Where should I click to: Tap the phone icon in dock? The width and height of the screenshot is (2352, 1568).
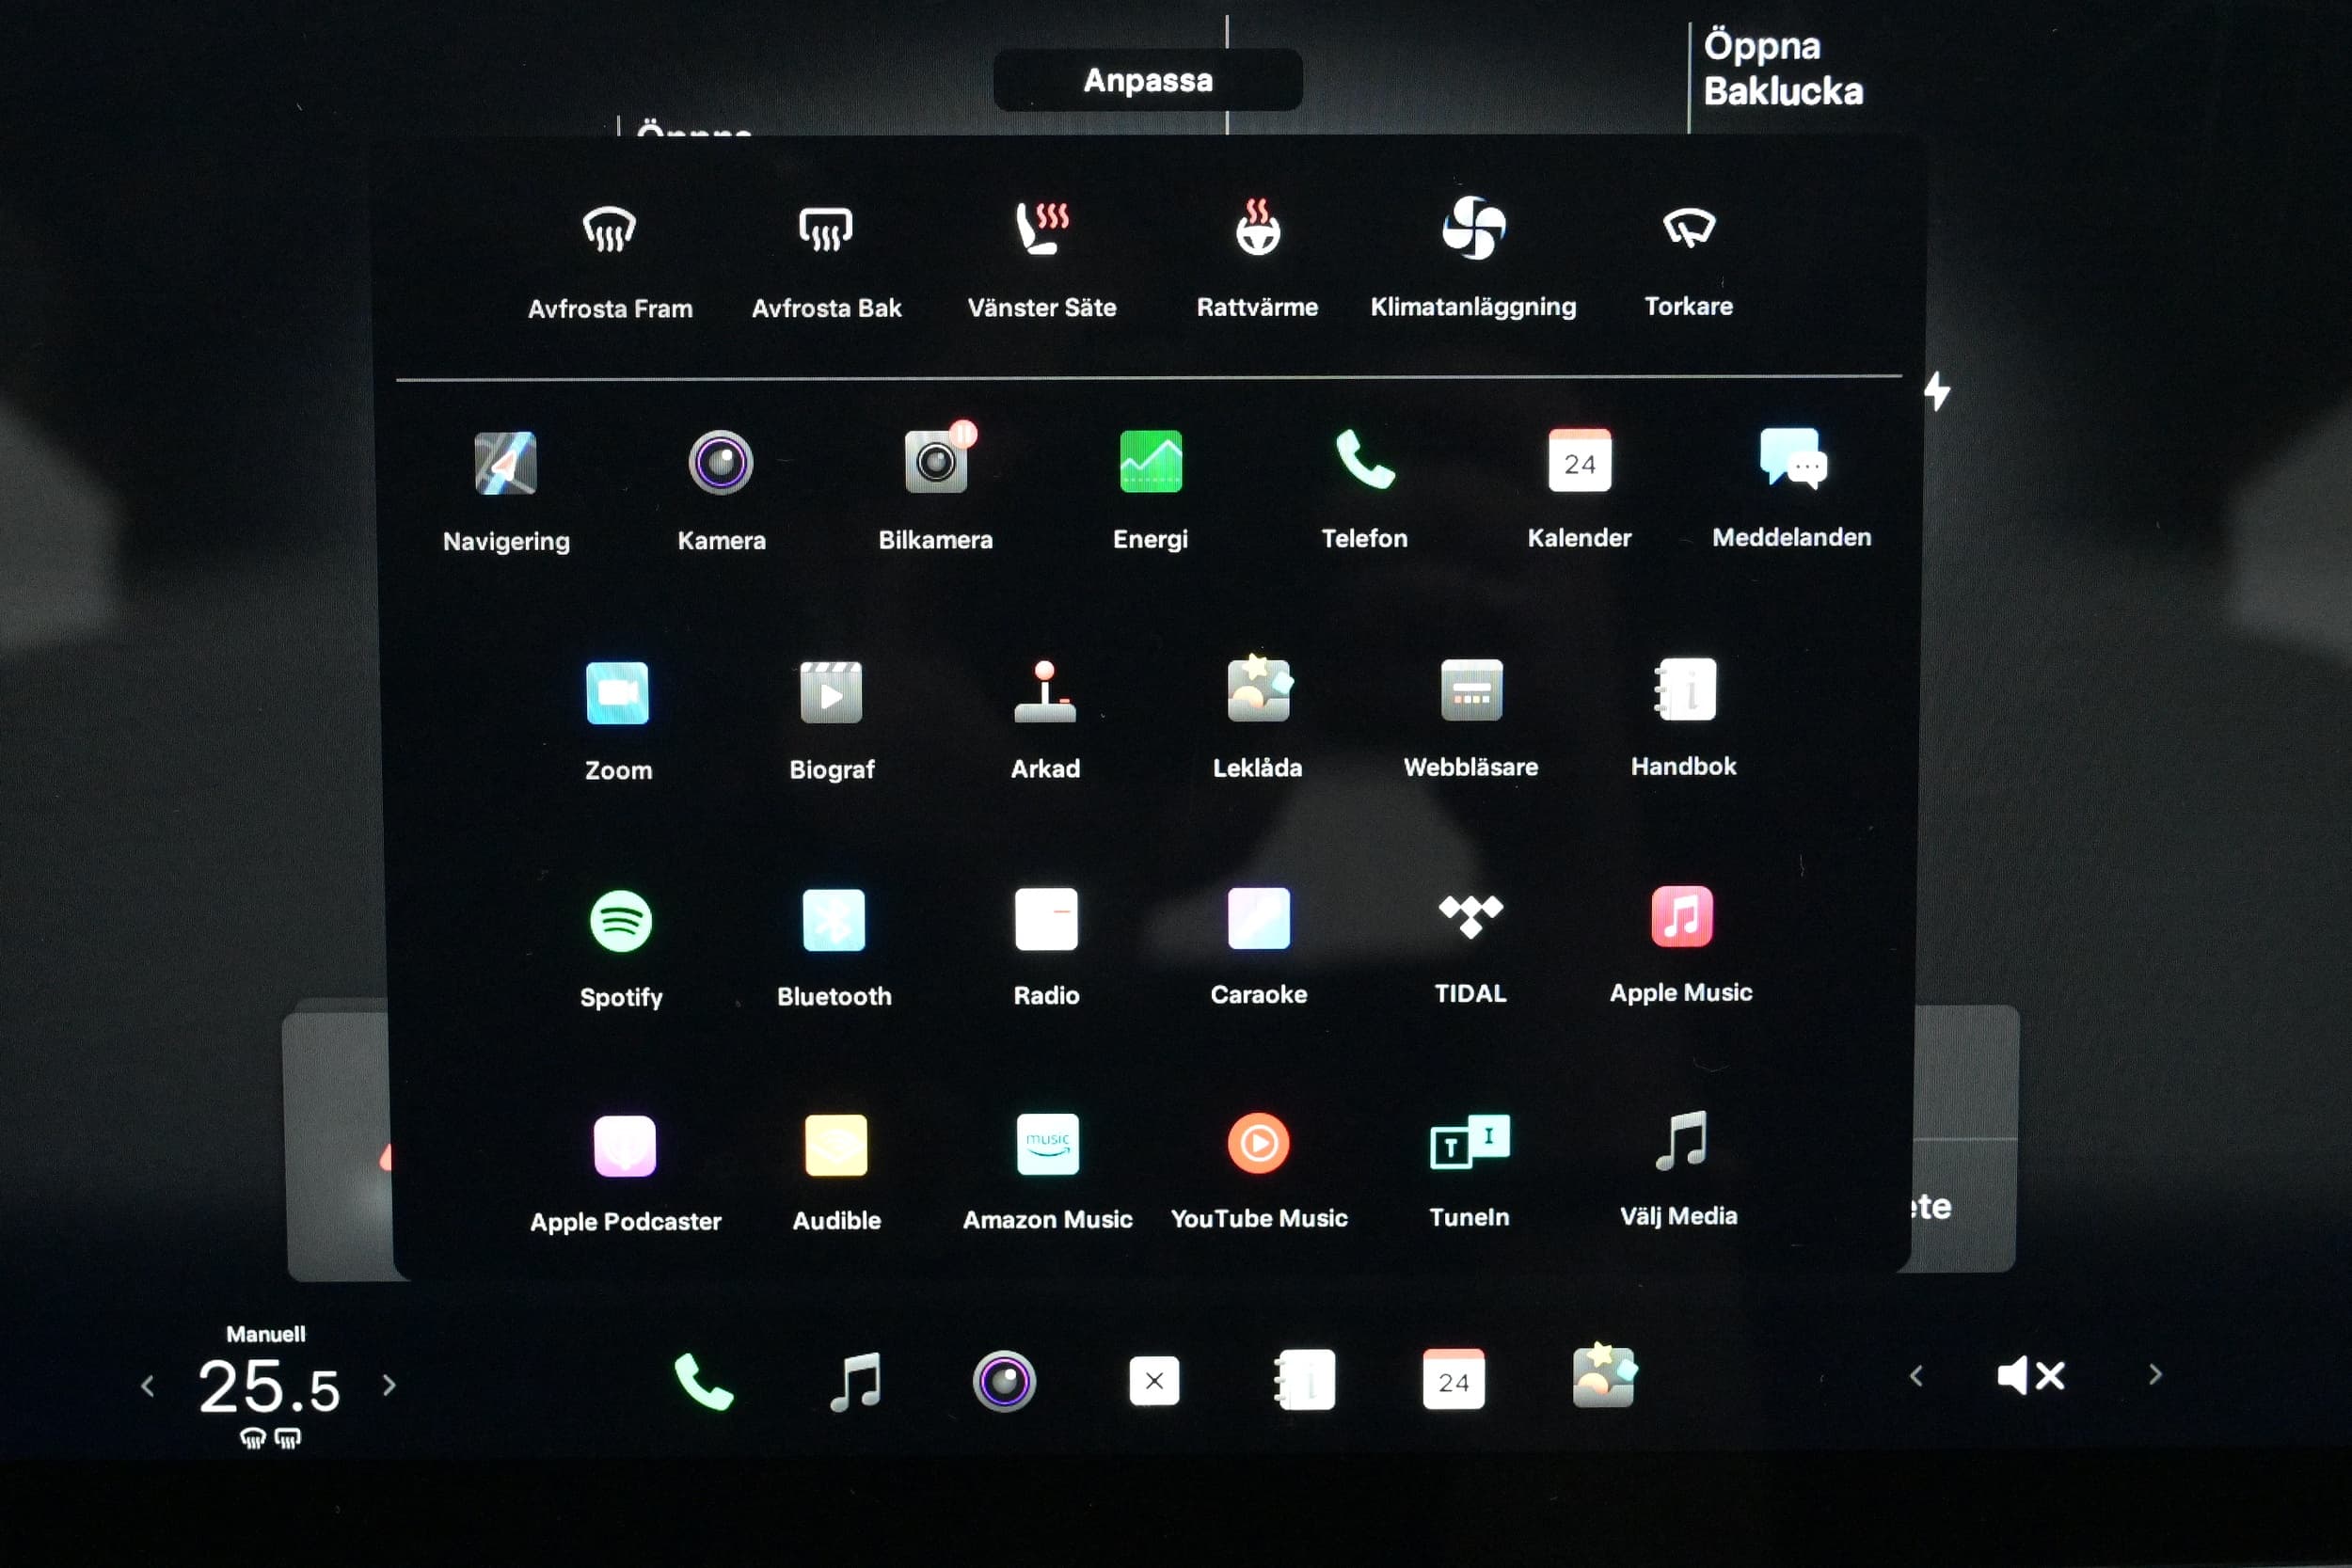[x=703, y=1381]
